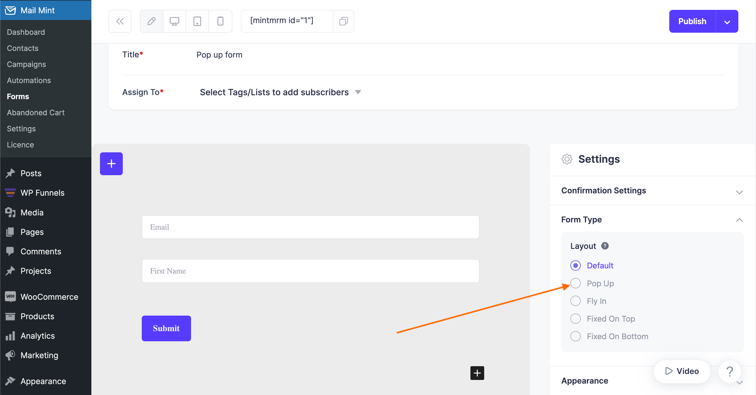Click the copy shortcode icon

(x=343, y=21)
